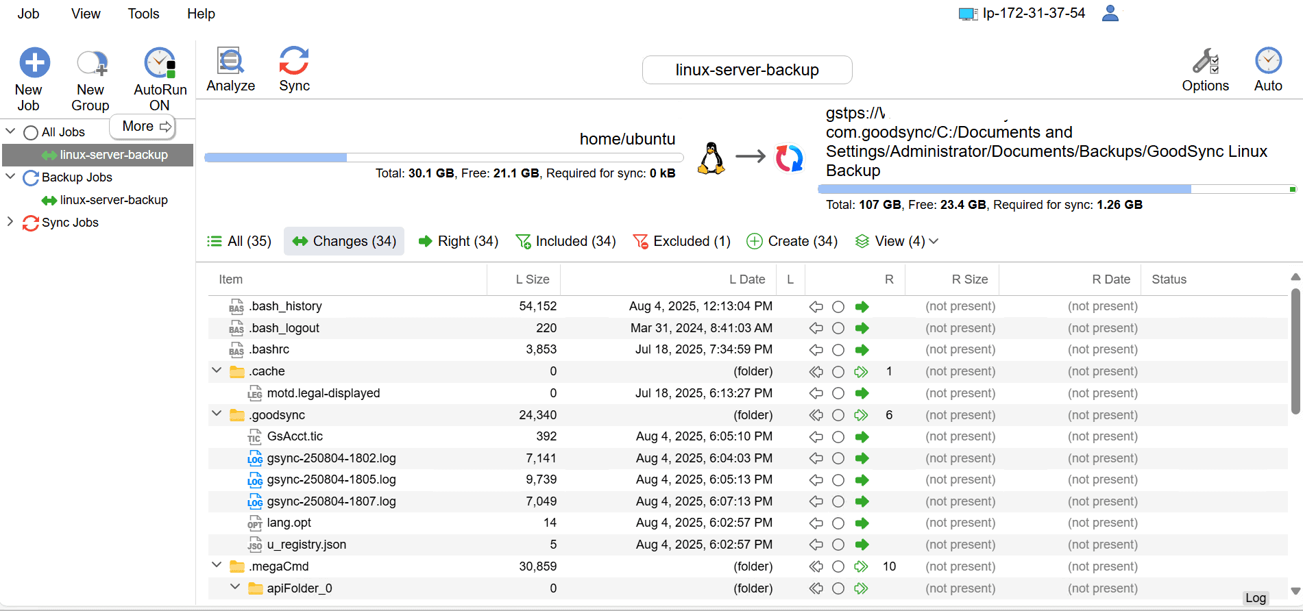Select do-nothing circle for GsAcct.tic
The image size is (1303, 611).
click(838, 437)
